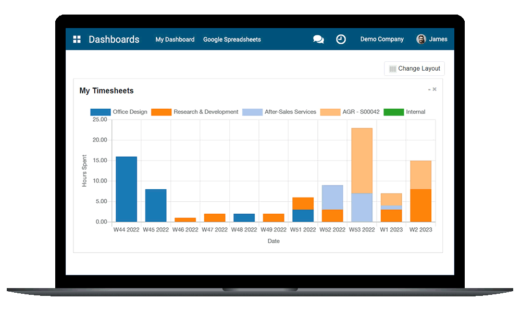Click the grid icon inside Change Layout button
521x312 pixels.
point(392,68)
